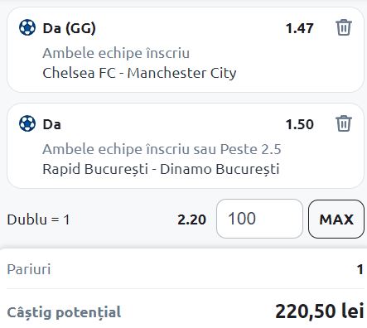Open the Rapid București - Dinamo București match
367x328 pixels.
tap(161, 169)
